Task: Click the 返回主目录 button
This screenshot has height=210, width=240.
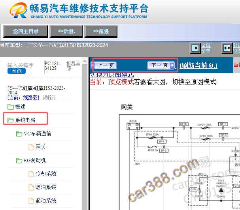Action: coord(25,32)
